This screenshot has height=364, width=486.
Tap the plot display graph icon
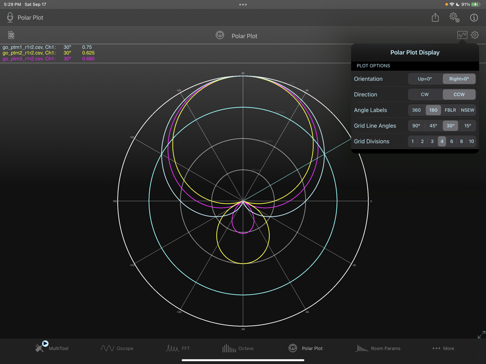[x=462, y=35]
